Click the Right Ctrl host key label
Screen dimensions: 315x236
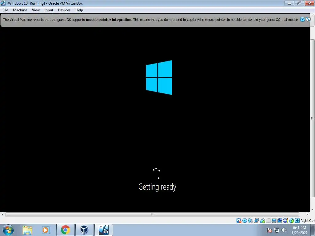307,221
